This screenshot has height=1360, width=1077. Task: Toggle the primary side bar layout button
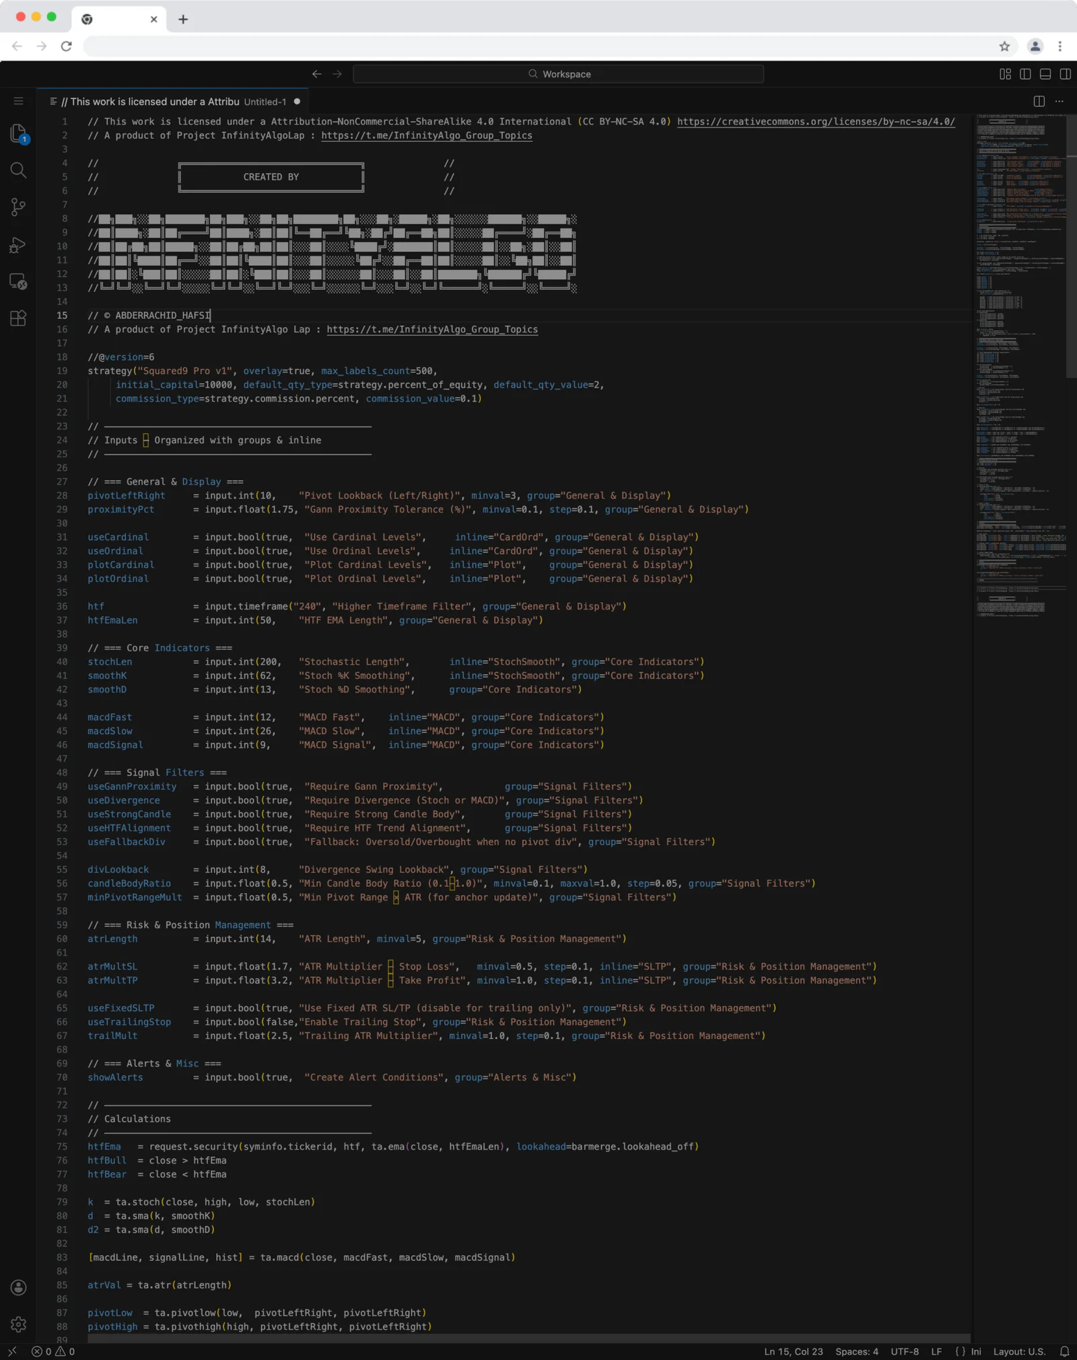pyautogui.click(x=1025, y=74)
